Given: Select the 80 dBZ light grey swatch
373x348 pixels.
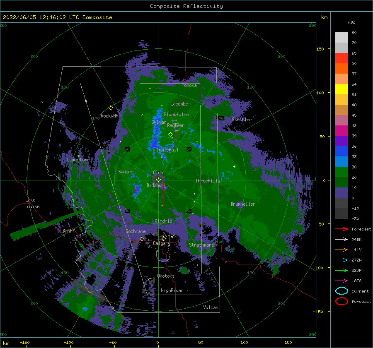Looking at the screenshot, I should [x=342, y=37].
